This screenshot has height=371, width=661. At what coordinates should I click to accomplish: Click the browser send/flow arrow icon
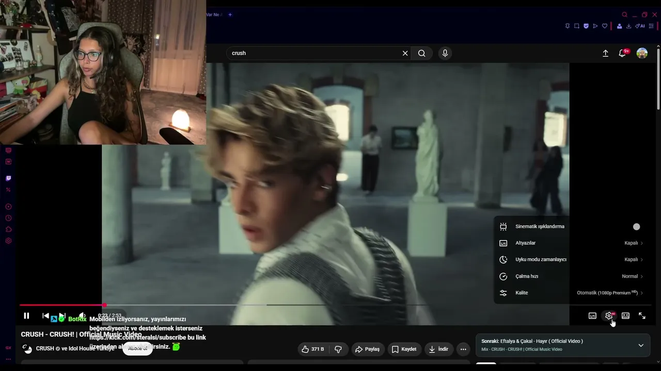[595, 26]
